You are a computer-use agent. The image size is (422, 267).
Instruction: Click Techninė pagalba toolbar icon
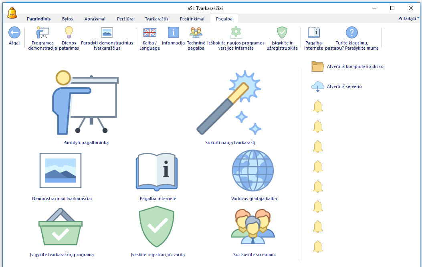point(196,33)
